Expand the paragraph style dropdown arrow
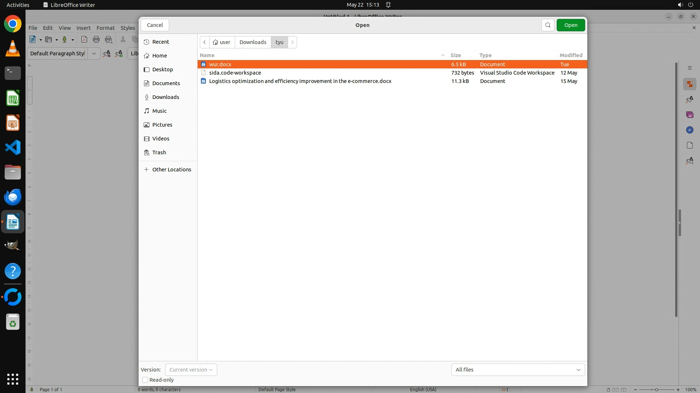Image resolution: width=700 pixels, height=393 pixels. (x=94, y=53)
